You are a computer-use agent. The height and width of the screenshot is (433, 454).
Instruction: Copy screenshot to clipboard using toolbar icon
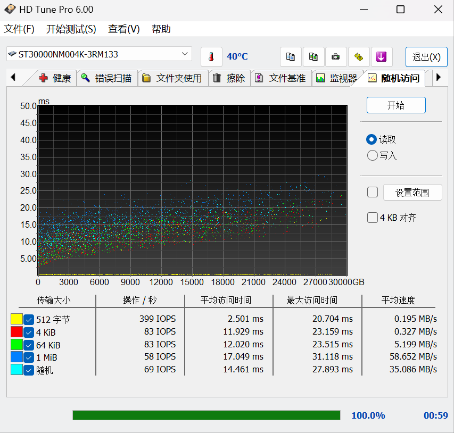313,57
